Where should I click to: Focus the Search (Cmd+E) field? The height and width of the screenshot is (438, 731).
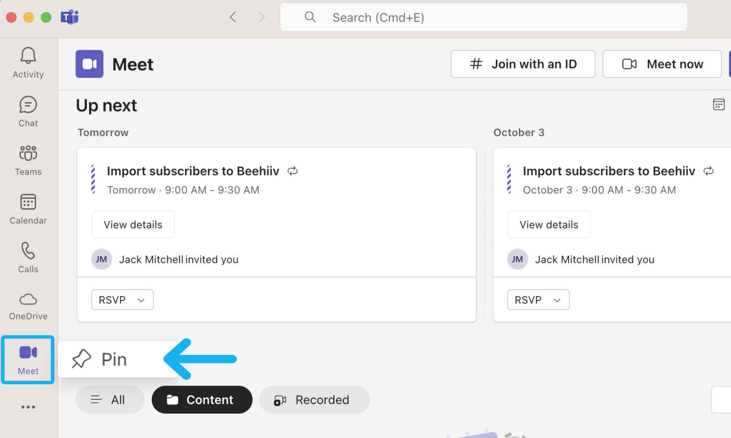point(484,18)
